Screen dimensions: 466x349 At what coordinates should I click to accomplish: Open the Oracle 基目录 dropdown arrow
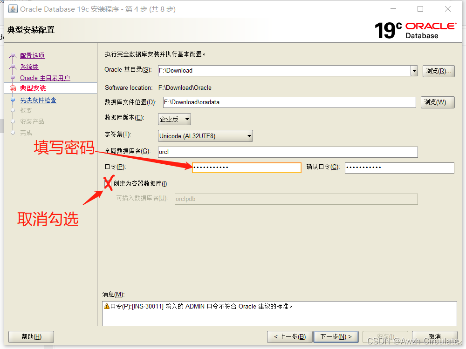(x=414, y=71)
